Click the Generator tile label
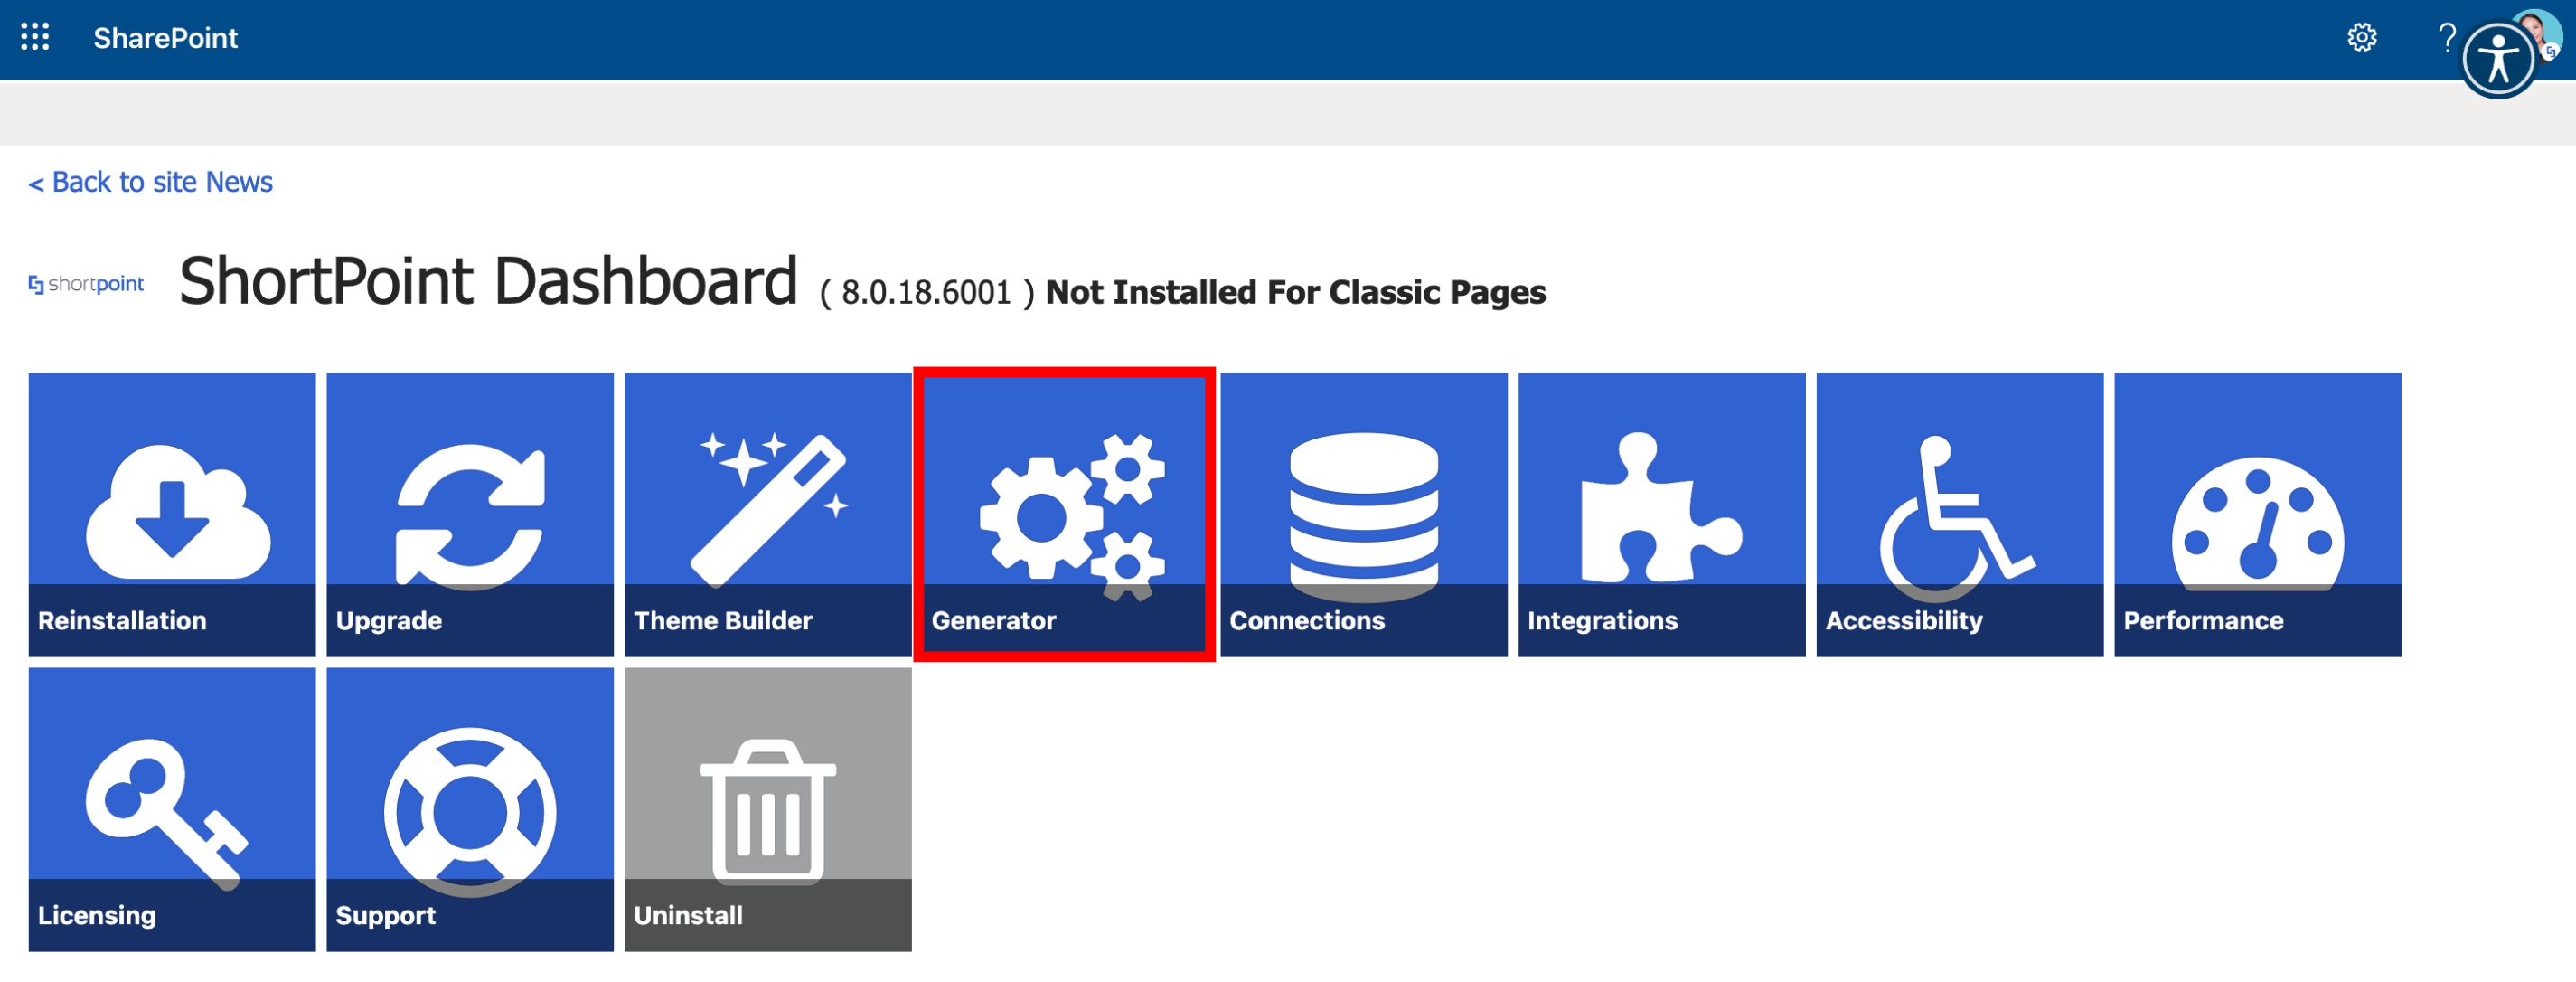This screenshot has height=982, width=2576. pyautogui.click(x=993, y=621)
